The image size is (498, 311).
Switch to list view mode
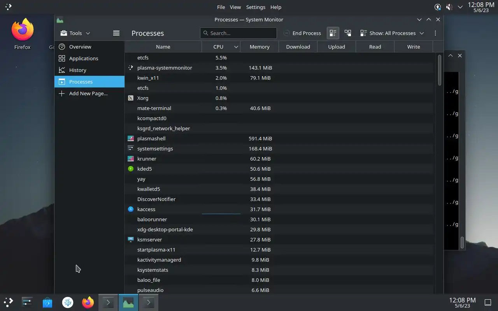(x=333, y=33)
